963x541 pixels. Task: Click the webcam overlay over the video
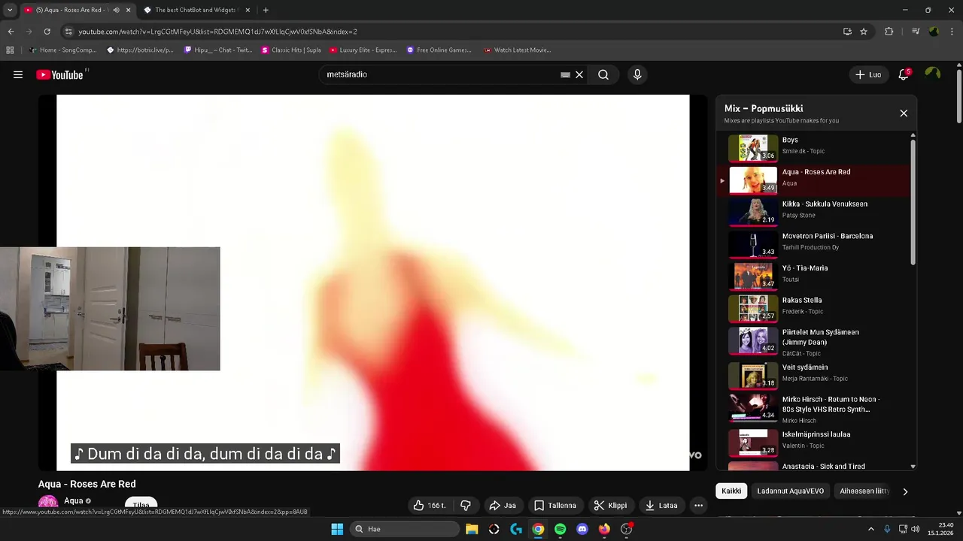(110, 308)
